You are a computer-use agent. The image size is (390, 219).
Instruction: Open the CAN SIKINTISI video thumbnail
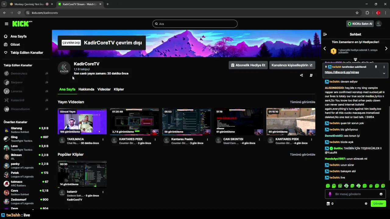(239, 121)
